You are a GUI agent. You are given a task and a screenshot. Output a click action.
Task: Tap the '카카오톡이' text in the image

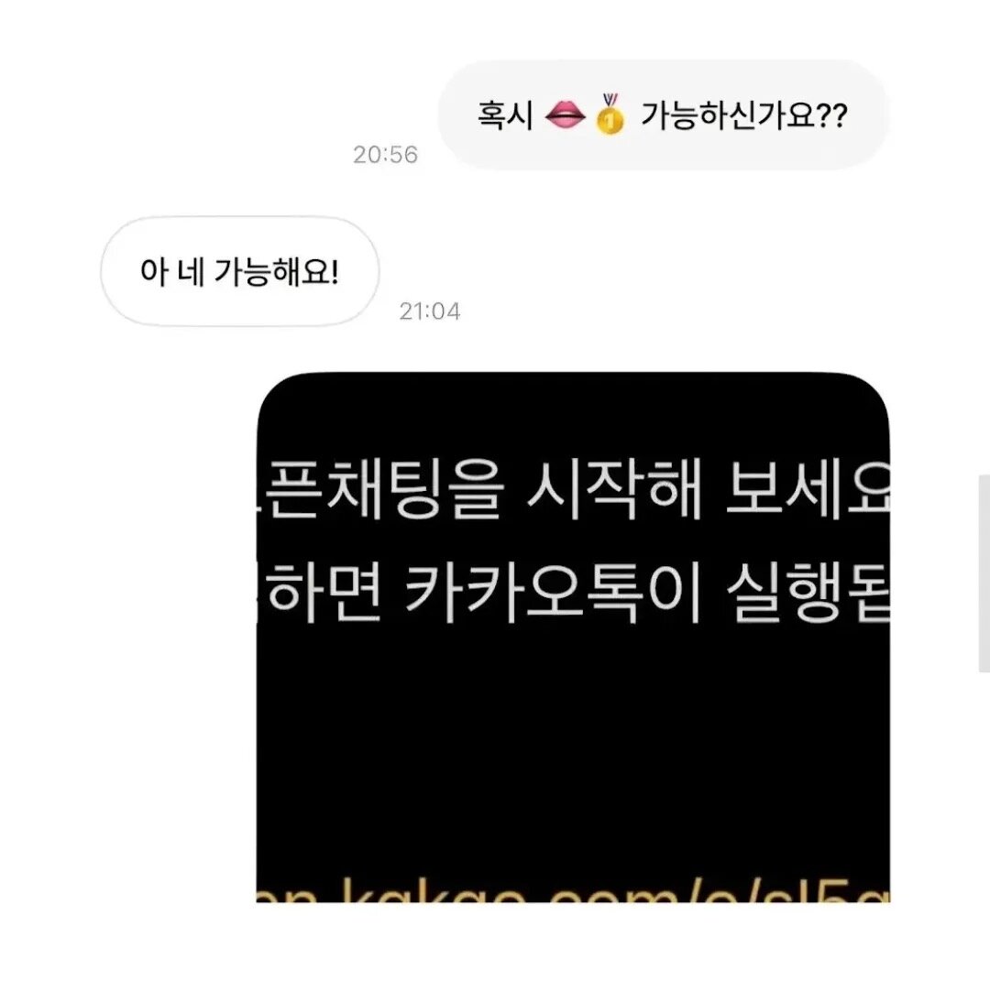[x=553, y=593]
